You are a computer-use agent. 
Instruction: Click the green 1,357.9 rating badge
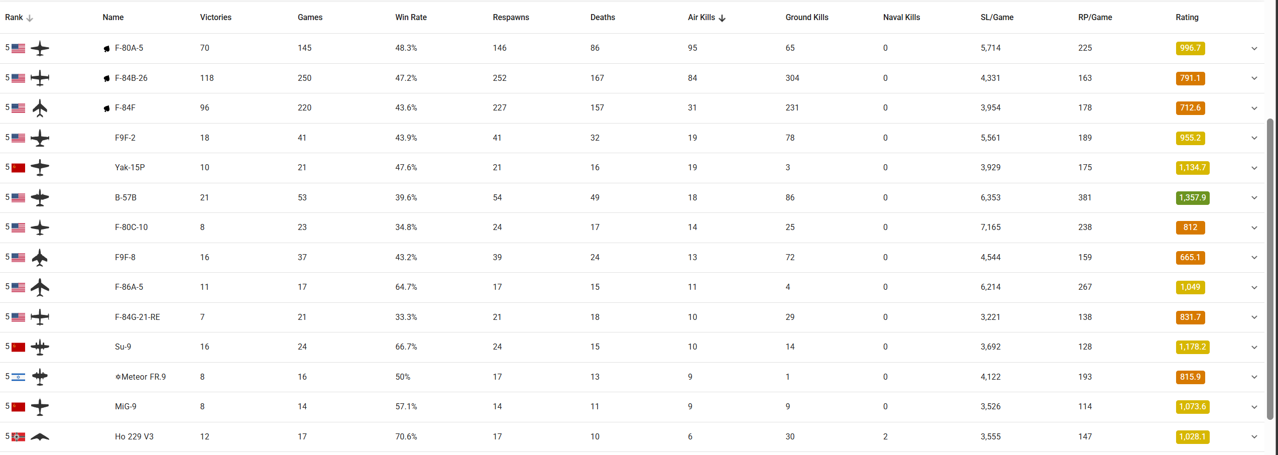point(1192,198)
